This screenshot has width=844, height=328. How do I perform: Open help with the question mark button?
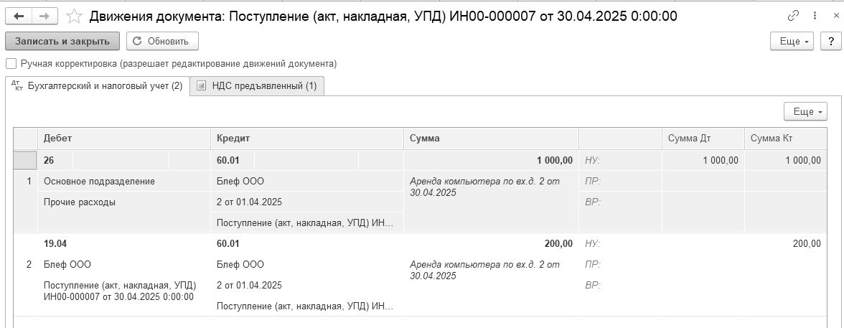pos(830,42)
